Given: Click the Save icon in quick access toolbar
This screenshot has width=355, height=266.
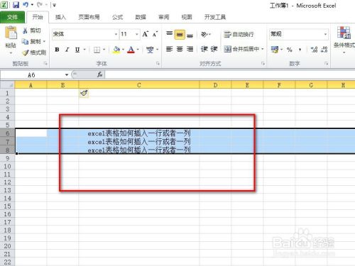Looking at the screenshot, I should point(16,5).
